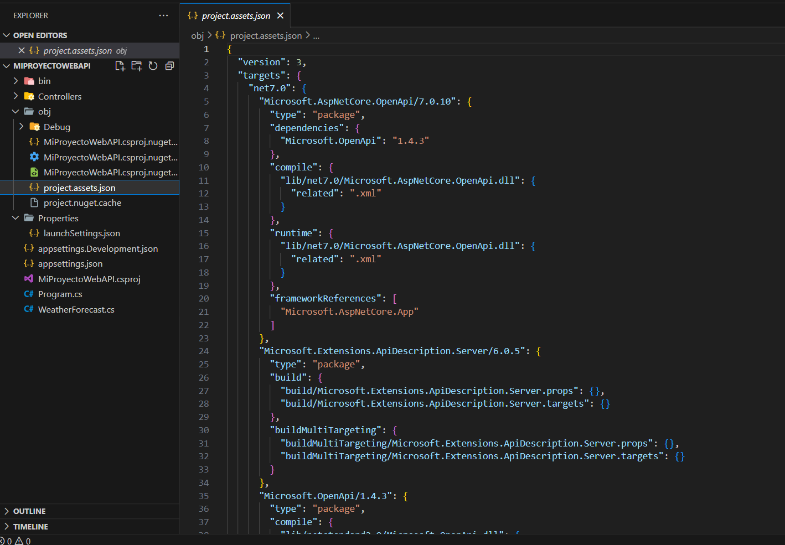This screenshot has width=785, height=545.
Task: Close project.assets.json in Open Editors list
Action: pos(22,50)
